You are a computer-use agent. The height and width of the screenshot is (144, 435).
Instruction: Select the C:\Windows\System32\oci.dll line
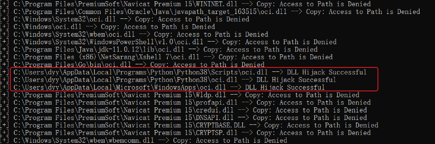(125, 19)
